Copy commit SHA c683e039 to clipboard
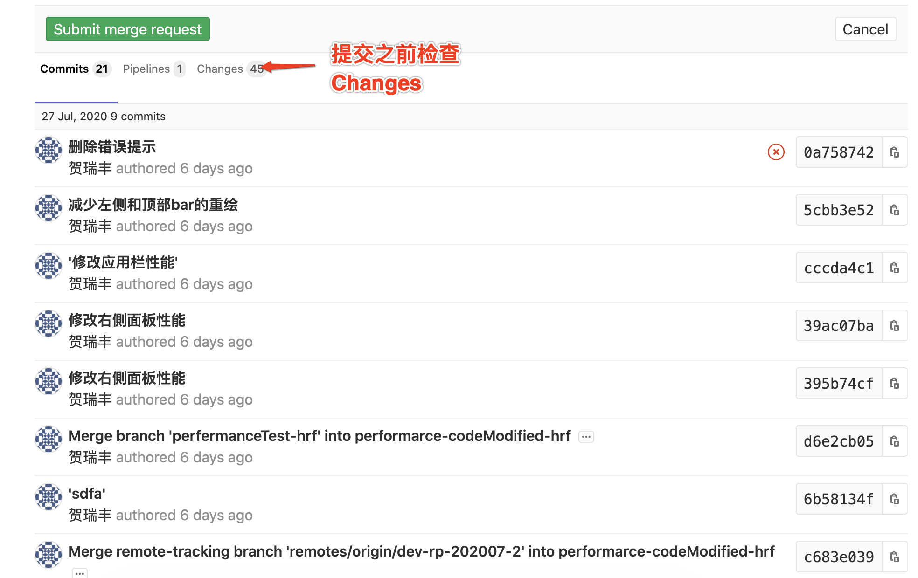Viewport: 918px width, 578px height. click(x=894, y=557)
